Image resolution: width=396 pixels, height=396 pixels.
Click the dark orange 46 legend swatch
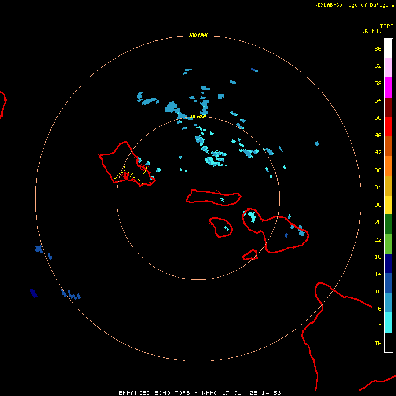[389, 146]
